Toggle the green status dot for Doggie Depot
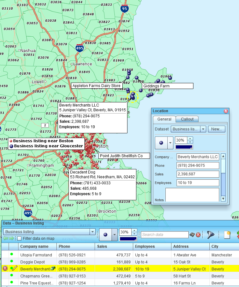Viewport: 239px width, 287px height. tap(12, 261)
